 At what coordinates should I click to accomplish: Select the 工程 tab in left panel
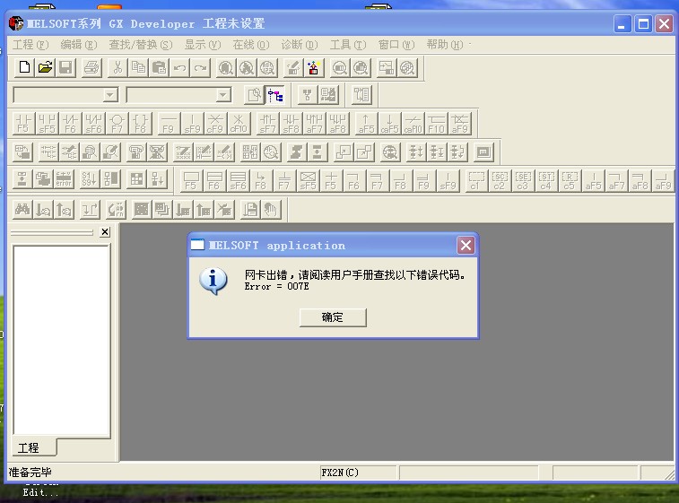(x=30, y=447)
